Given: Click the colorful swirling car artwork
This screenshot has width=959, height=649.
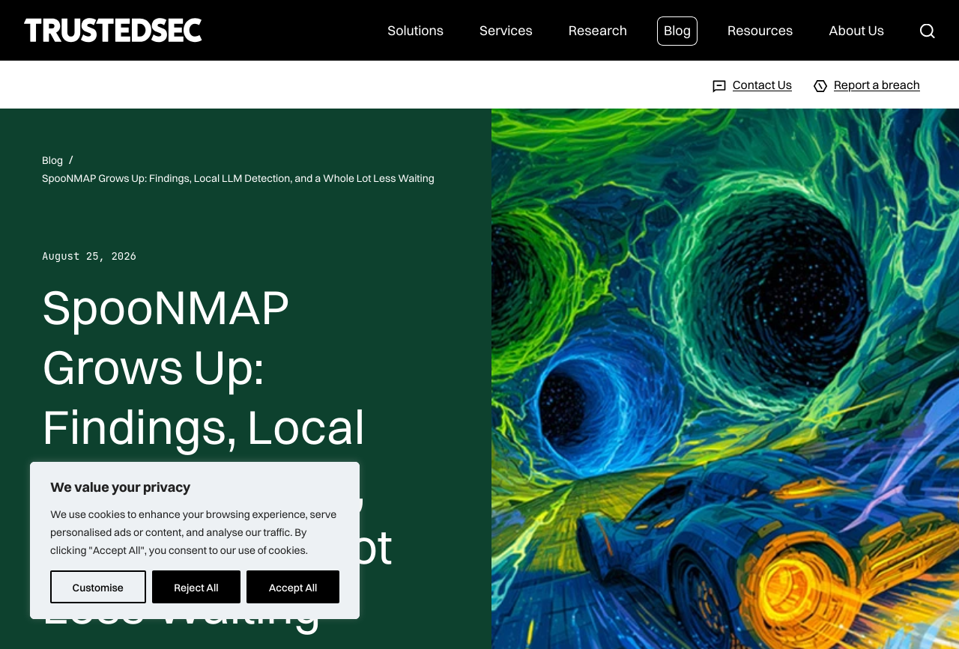Looking at the screenshot, I should pos(725,379).
